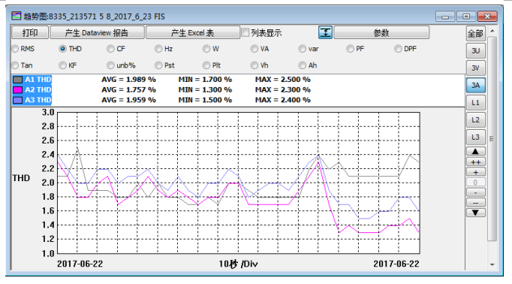Click the double-minus zoom button

(x=475, y=203)
